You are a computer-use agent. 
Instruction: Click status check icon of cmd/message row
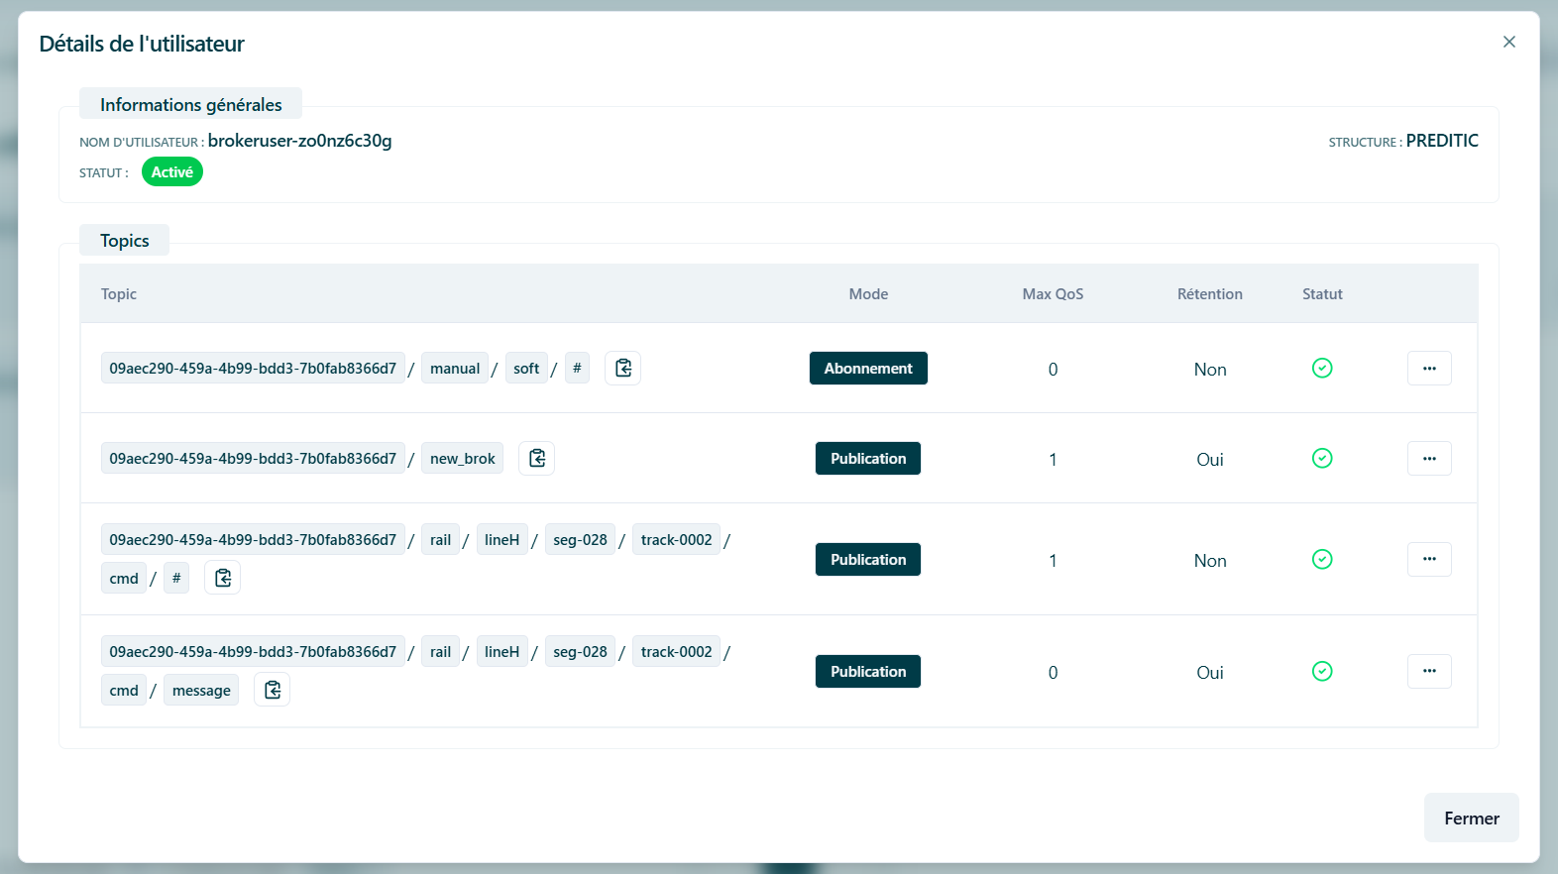tap(1322, 672)
